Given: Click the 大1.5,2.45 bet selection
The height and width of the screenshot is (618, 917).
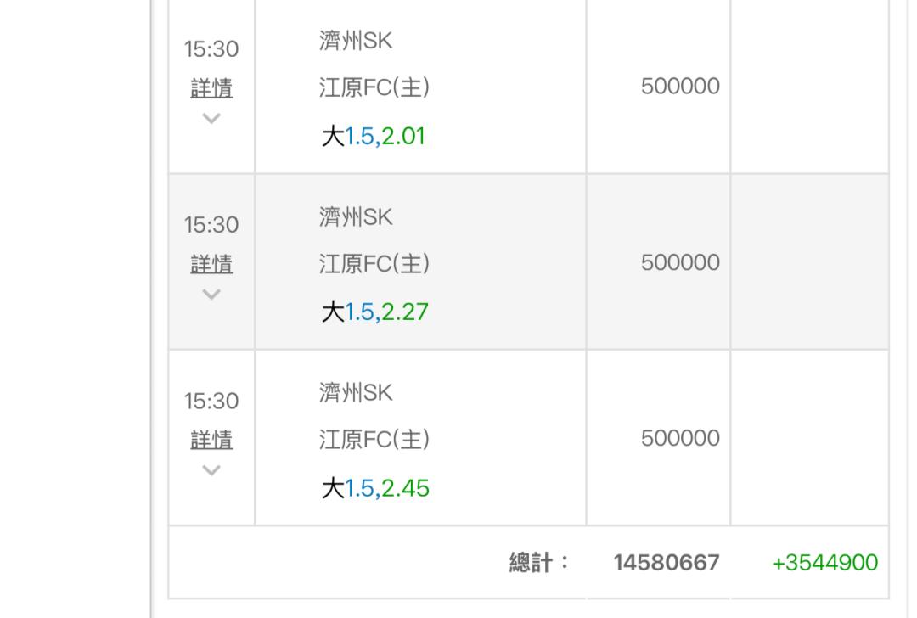Looking at the screenshot, I should [x=374, y=488].
